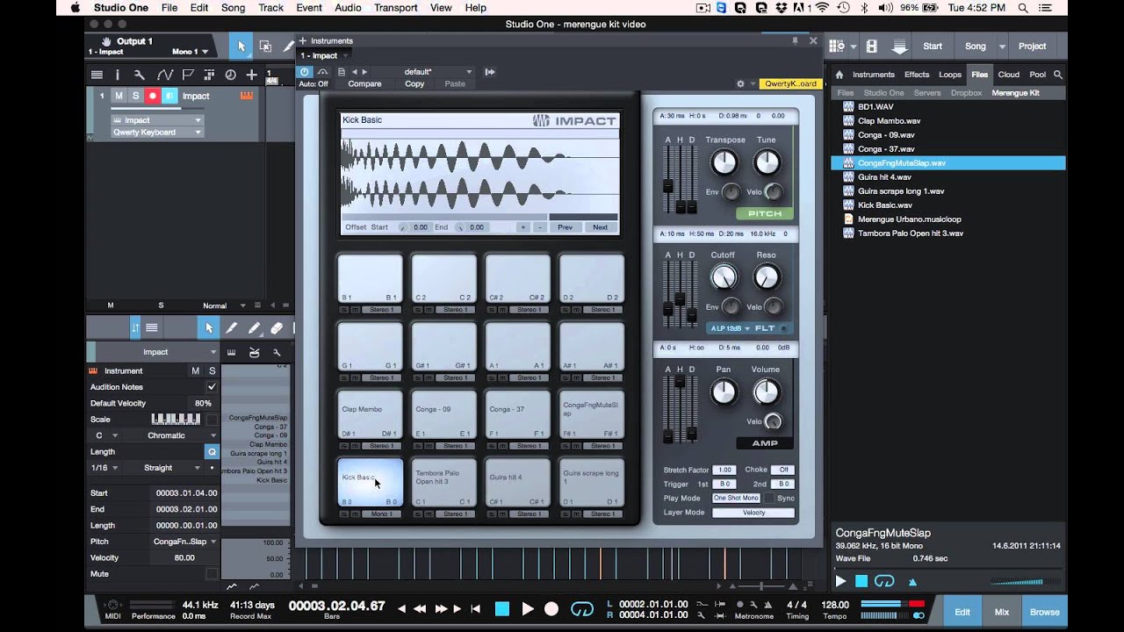Solo the Impact track
The image size is (1124, 632).
[135, 96]
